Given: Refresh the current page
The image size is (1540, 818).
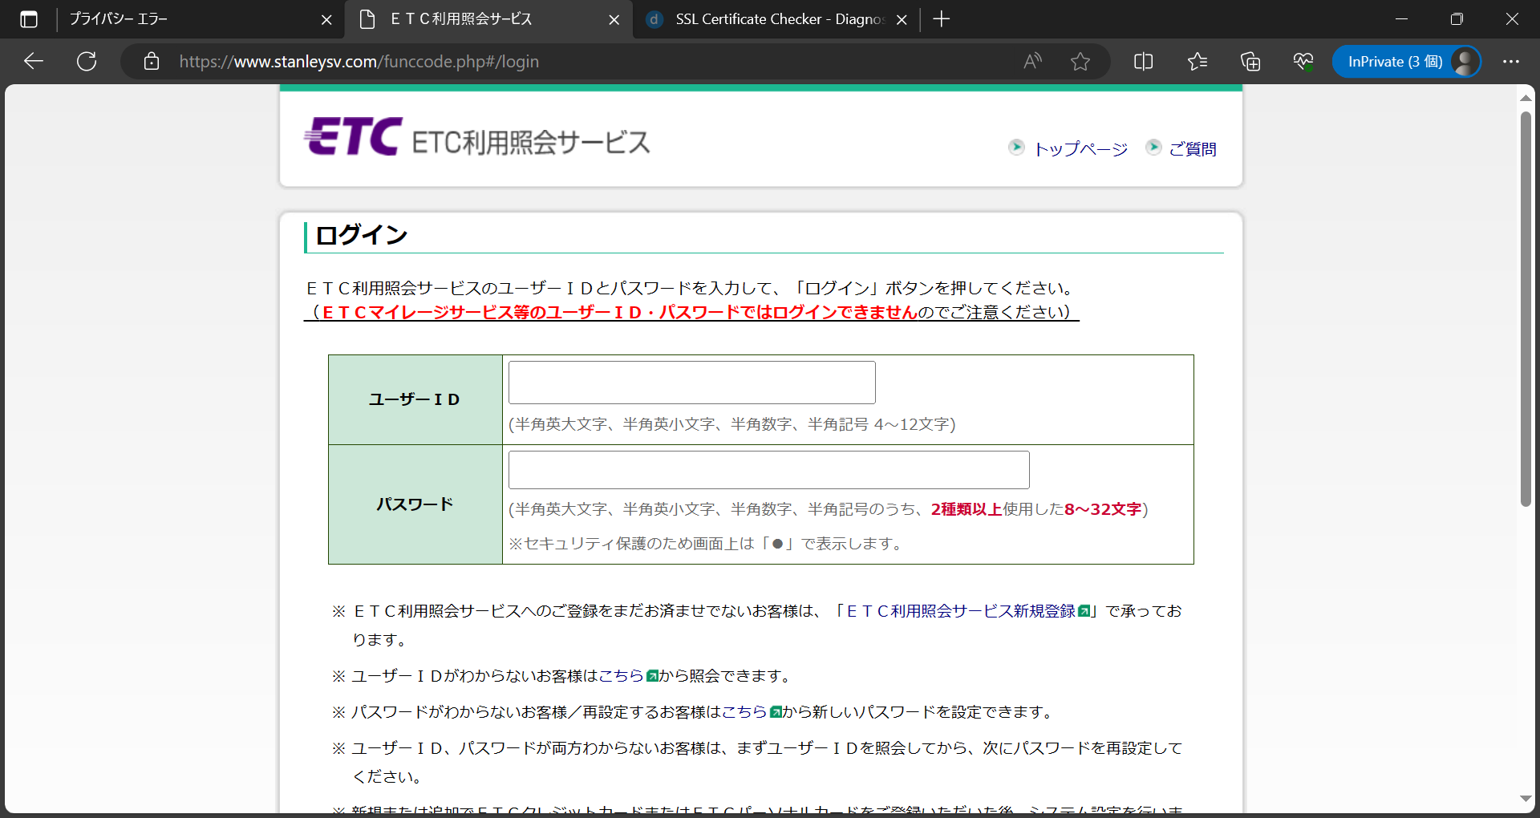Looking at the screenshot, I should (x=87, y=62).
